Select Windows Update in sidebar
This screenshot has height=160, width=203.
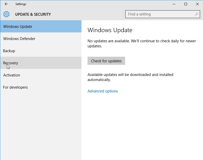[x=41, y=26]
